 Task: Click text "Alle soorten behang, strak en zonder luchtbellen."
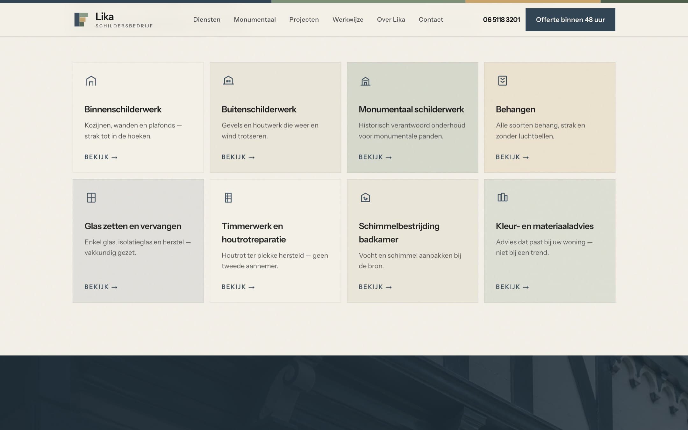tap(541, 131)
